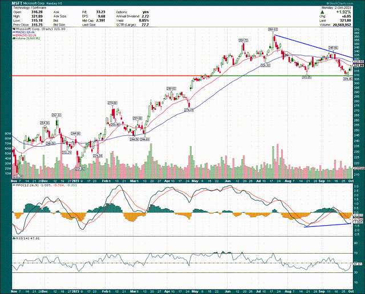Viewport: 365px width, 294px height.
Task: Click the Open value 316.28
Action: pyautogui.click(x=36, y=12)
